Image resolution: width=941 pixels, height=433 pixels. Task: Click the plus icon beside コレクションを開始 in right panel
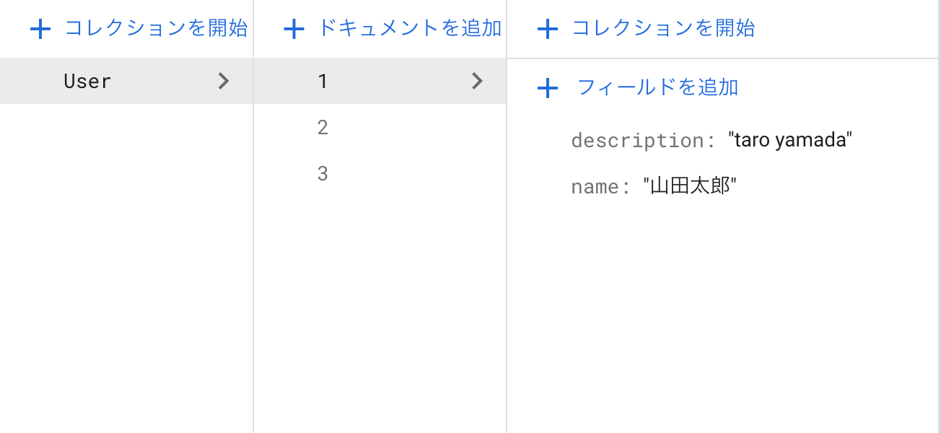pos(548,28)
